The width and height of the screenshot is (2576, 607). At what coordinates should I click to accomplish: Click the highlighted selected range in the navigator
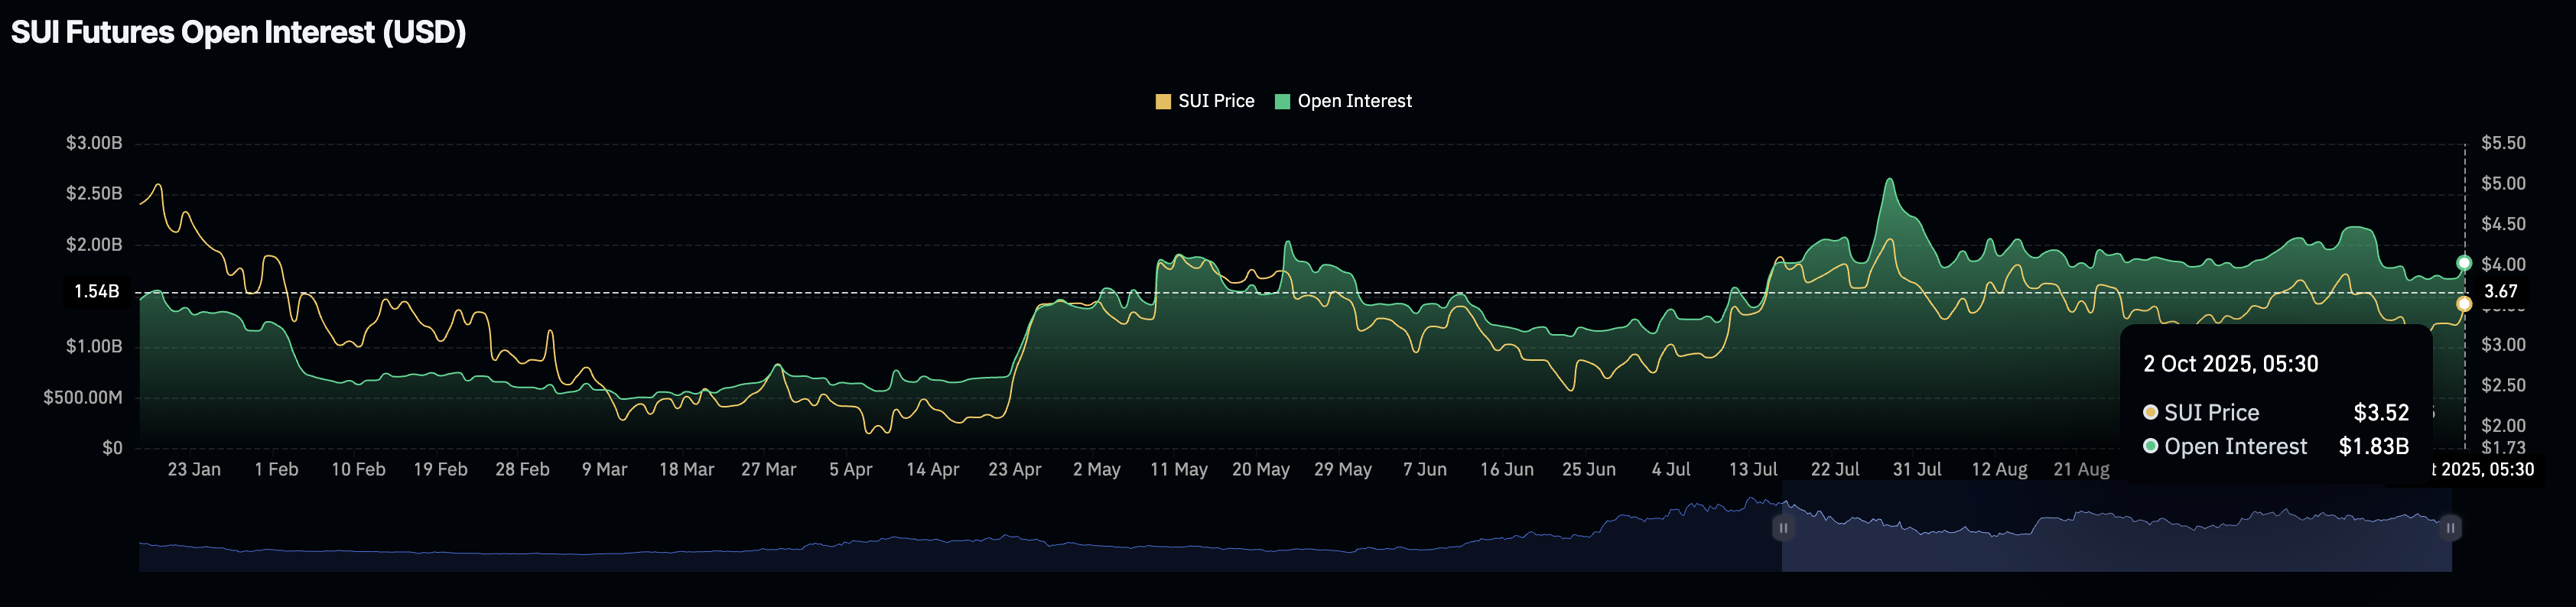2115,540
